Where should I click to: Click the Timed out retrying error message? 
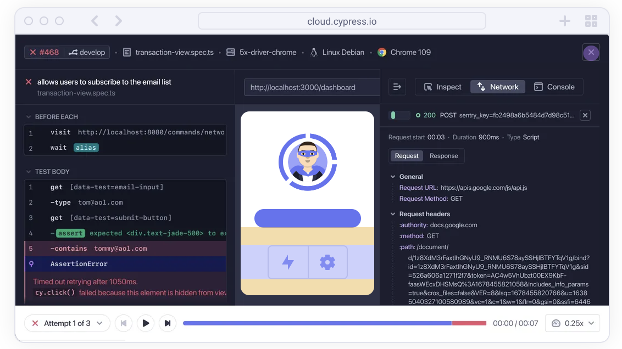85,282
